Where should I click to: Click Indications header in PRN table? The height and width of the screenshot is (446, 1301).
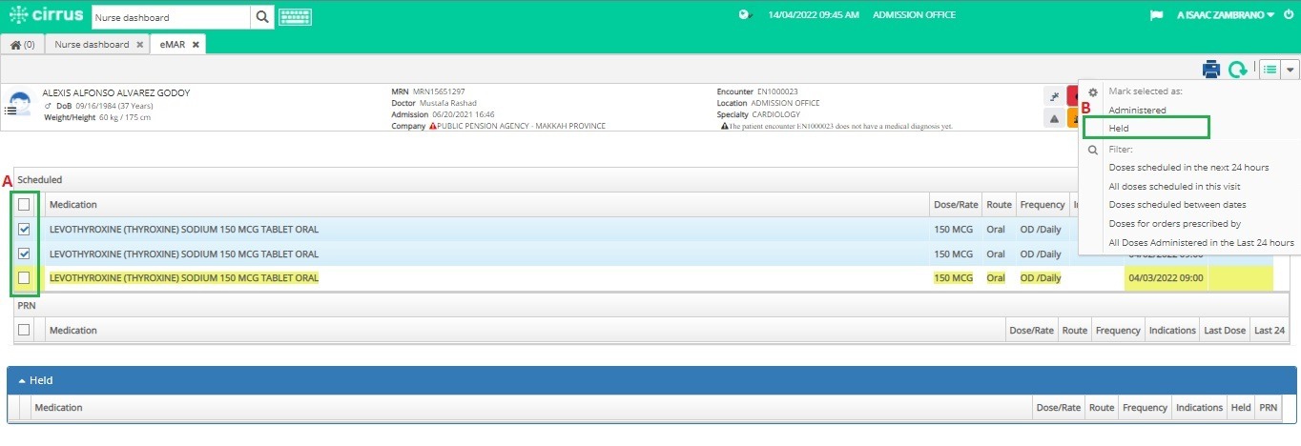click(x=1172, y=330)
